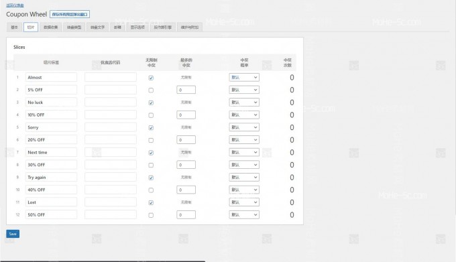This screenshot has width=456, height=262.
Task: Click coupon code field for 20% OFF row
Action: 111,140
